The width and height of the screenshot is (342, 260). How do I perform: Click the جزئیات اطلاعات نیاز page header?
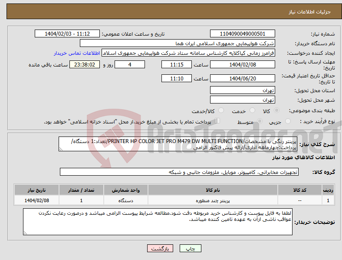310,12
